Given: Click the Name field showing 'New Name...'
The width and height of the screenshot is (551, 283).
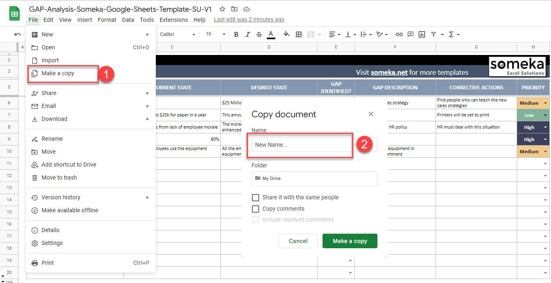Looking at the screenshot, I should (314, 145).
